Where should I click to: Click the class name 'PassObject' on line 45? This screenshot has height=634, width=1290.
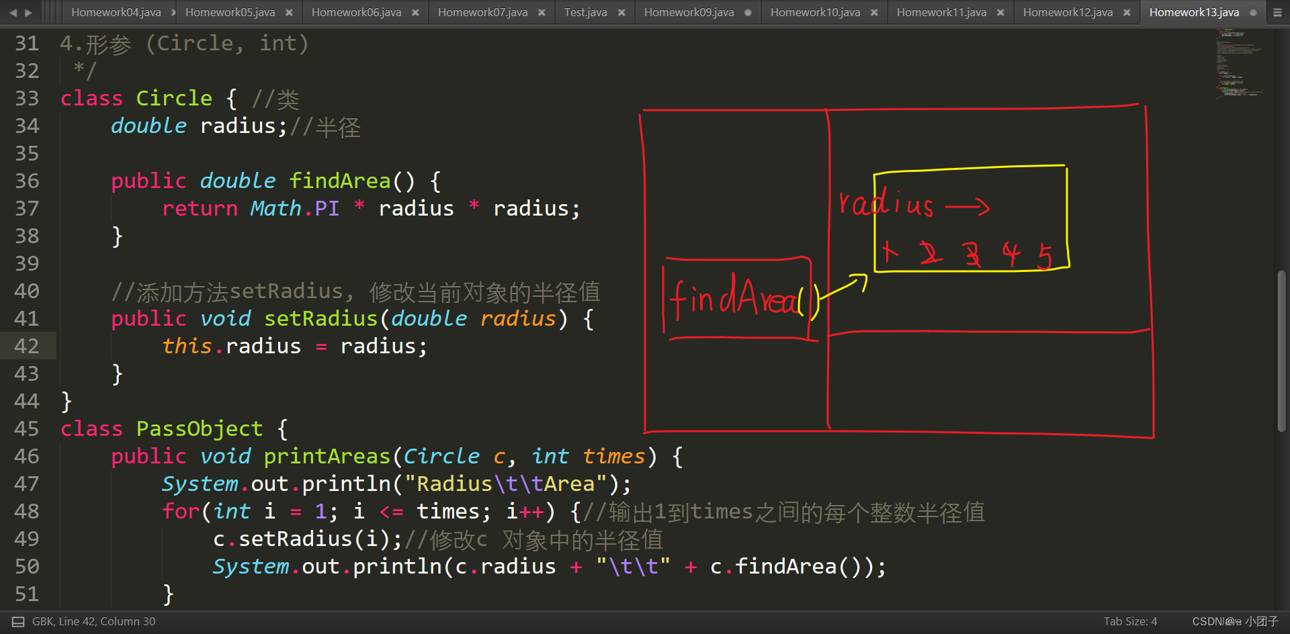click(x=200, y=428)
